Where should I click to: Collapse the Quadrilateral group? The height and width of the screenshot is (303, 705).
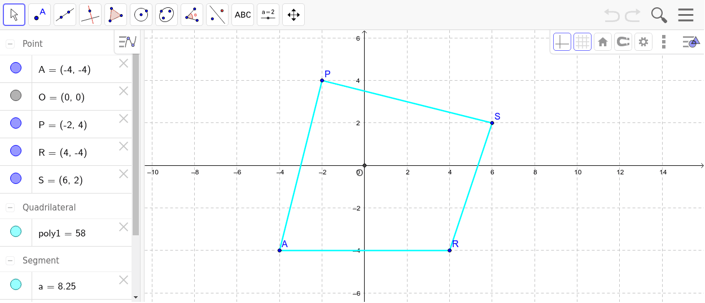pos(10,208)
